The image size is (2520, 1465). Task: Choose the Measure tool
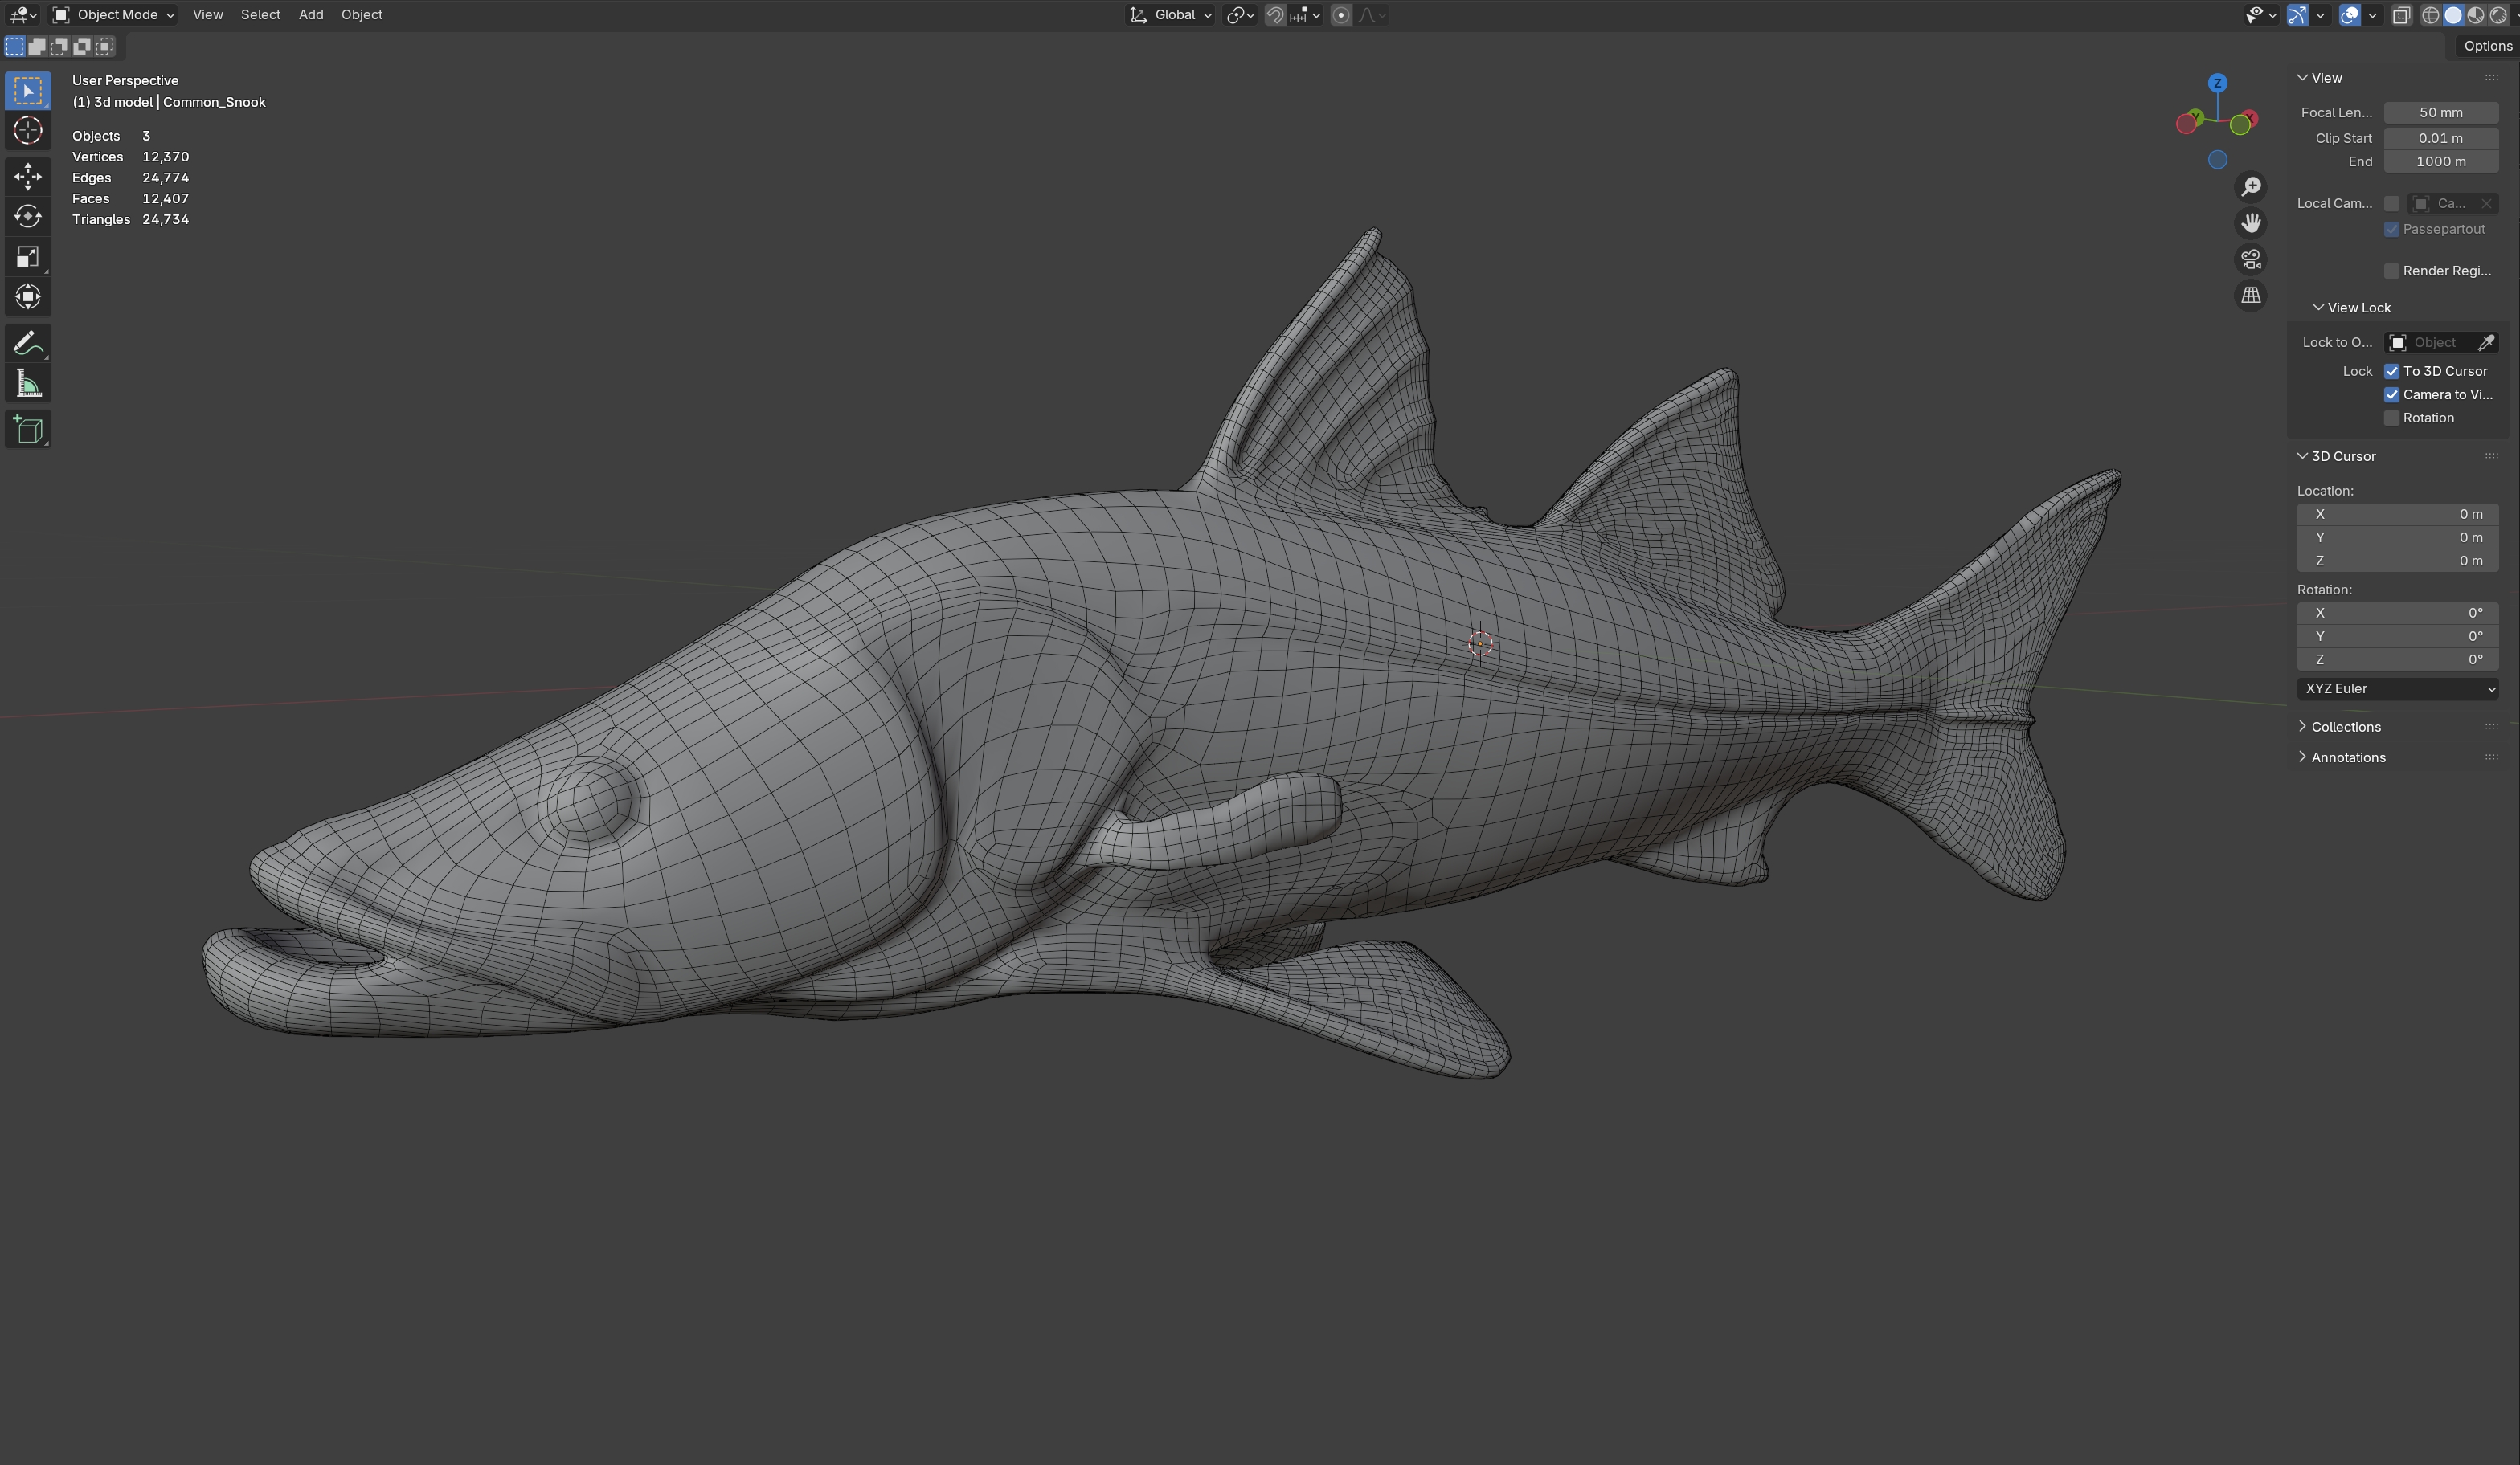click(x=27, y=384)
